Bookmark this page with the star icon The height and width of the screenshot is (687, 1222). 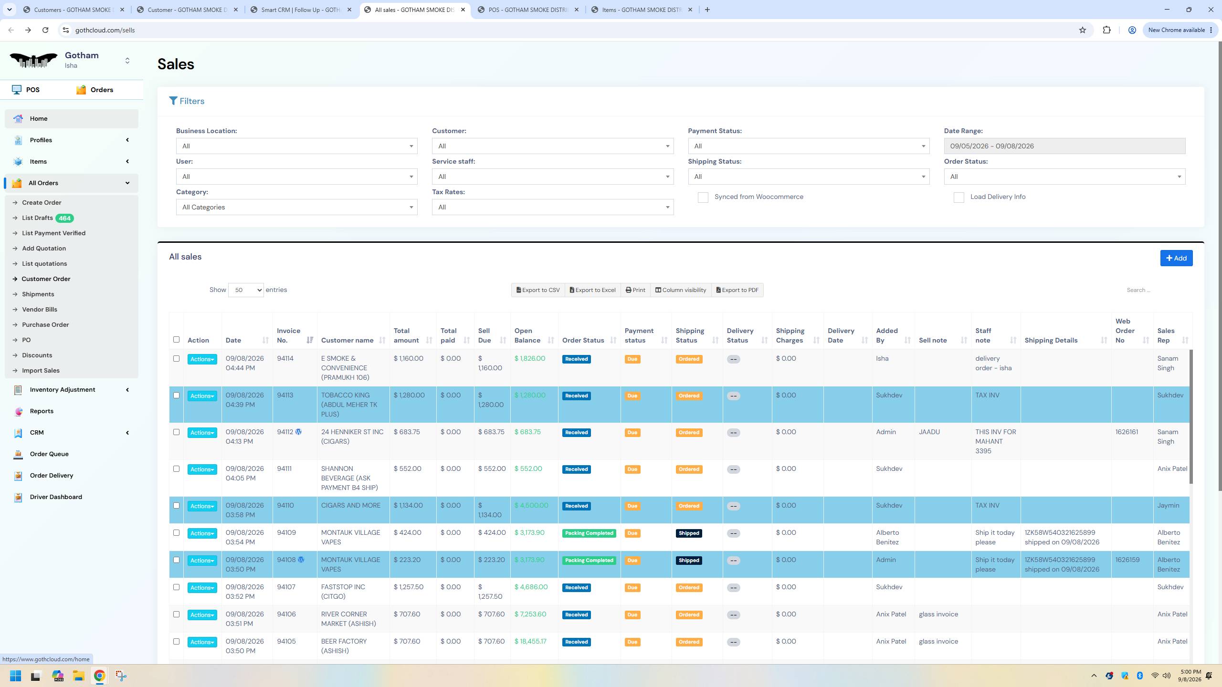click(x=1083, y=30)
